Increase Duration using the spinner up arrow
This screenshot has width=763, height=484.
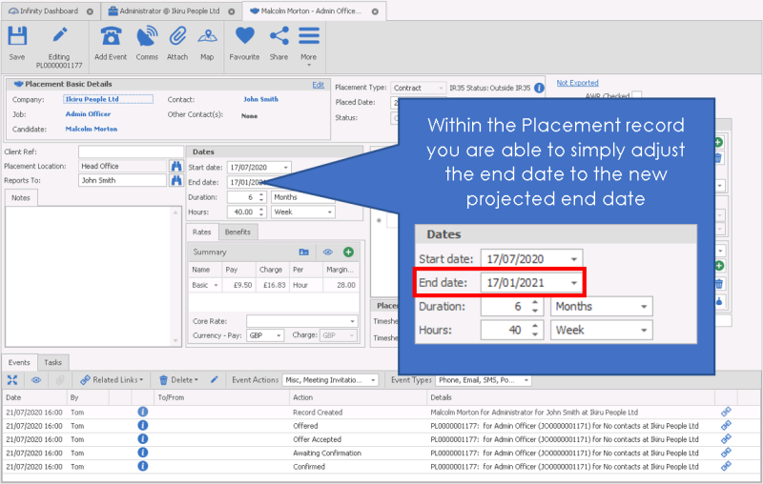coord(262,194)
